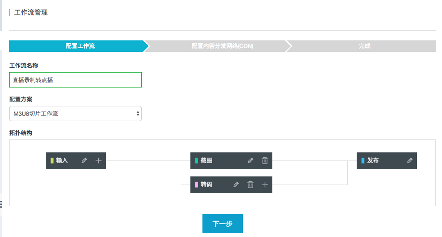
Task: Click the blue swatch on 发布 node
Action: pyautogui.click(x=363, y=161)
